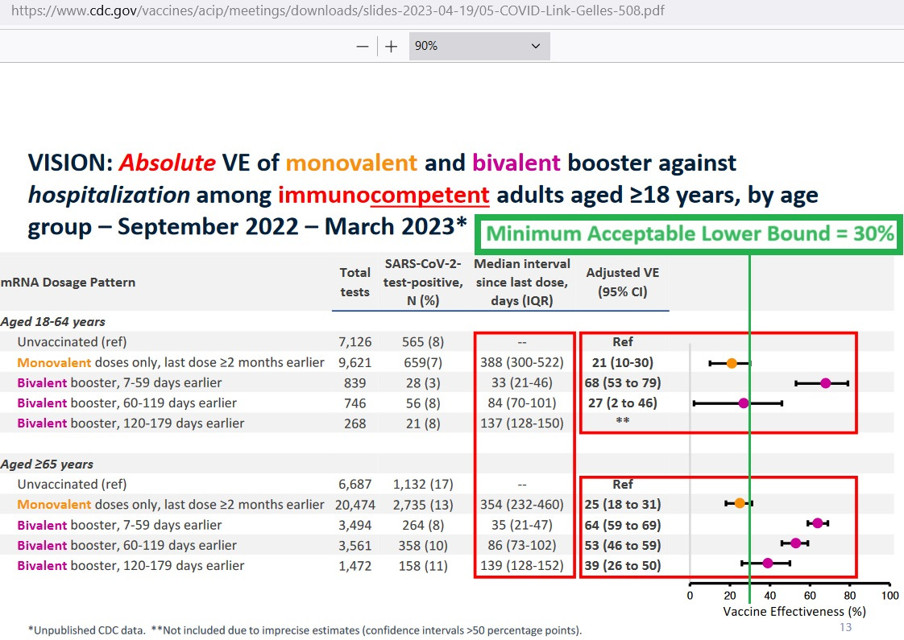
Task: Click the 'Unvaccinated (ref)' row under Aged ≥65
Action: point(72,485)
